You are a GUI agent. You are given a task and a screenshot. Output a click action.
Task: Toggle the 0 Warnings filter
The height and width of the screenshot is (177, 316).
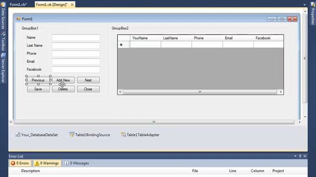point(47,163)
